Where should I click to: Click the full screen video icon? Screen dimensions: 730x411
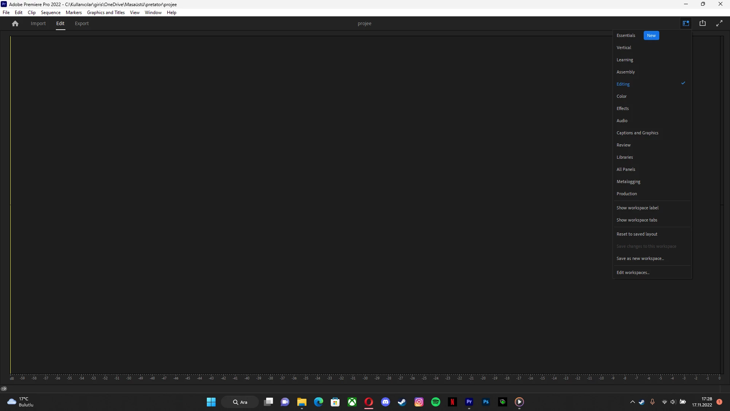coord(719,24)
